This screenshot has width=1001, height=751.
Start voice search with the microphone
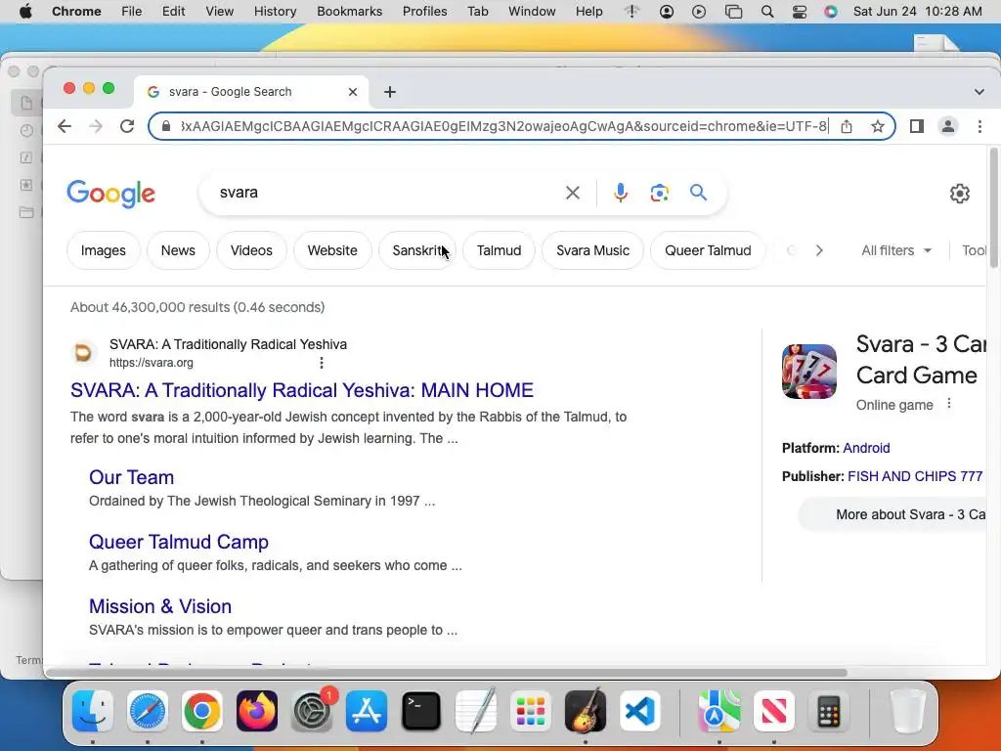pyautogui.click(x=621, y=193)
